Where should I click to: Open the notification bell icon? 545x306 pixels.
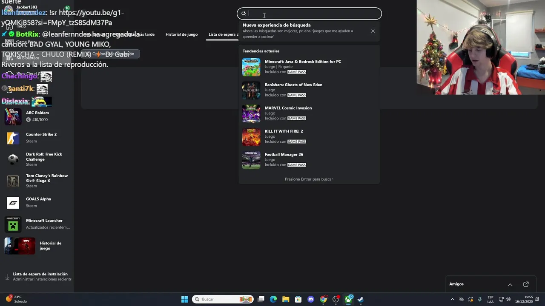(x=538, y=299)
